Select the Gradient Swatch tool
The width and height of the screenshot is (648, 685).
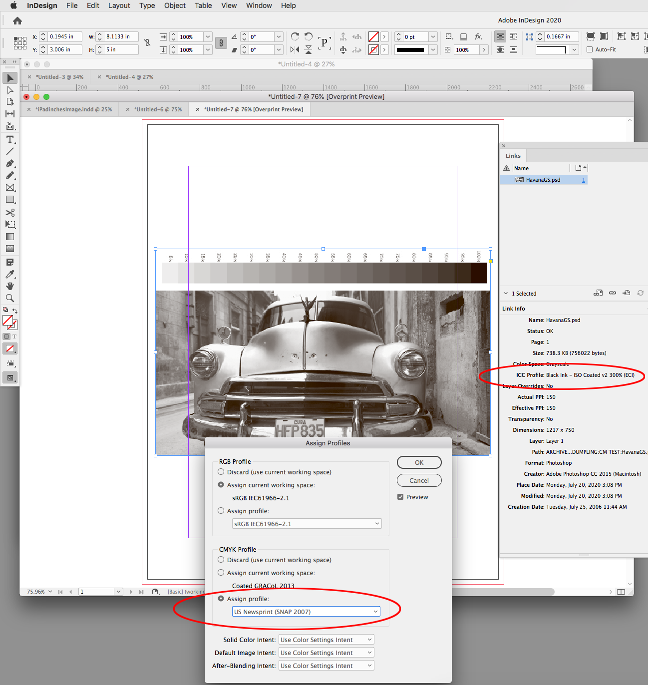(10, 237)
